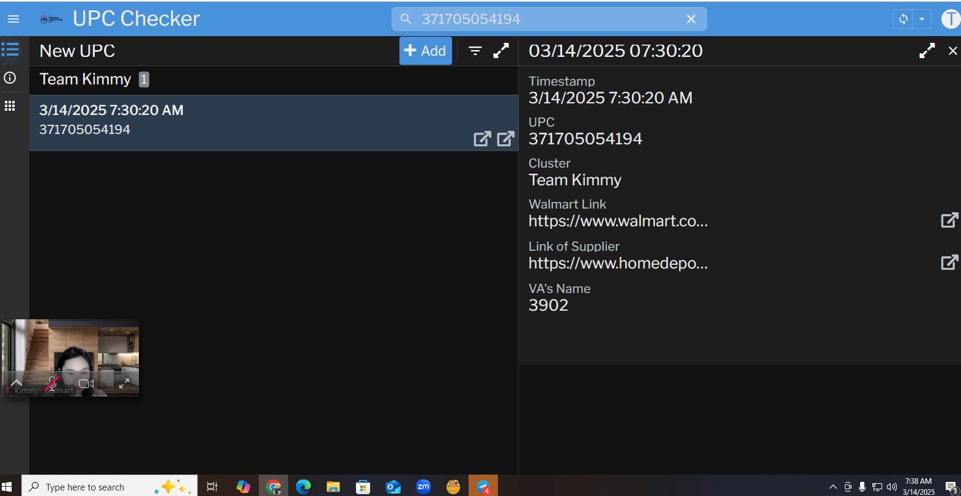Collapse the Team Kimmy group header
Image resolution: width=961 pixels, height=496 pixels.
274,80
